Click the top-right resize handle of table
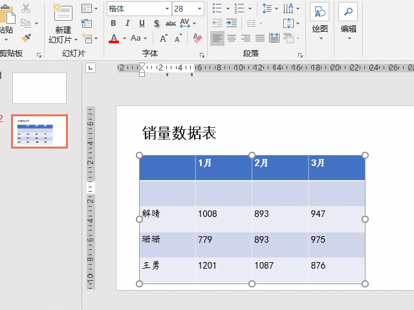 click(x=365, y=155)
